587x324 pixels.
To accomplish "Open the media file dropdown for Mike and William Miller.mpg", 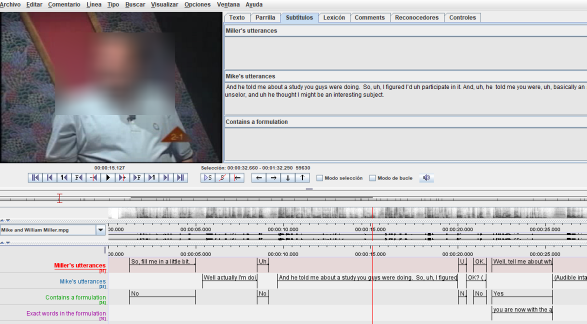I will (x=100, y=230).
